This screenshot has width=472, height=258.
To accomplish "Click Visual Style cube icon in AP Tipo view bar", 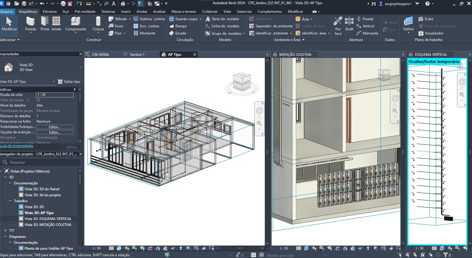I will pos(119,248).
